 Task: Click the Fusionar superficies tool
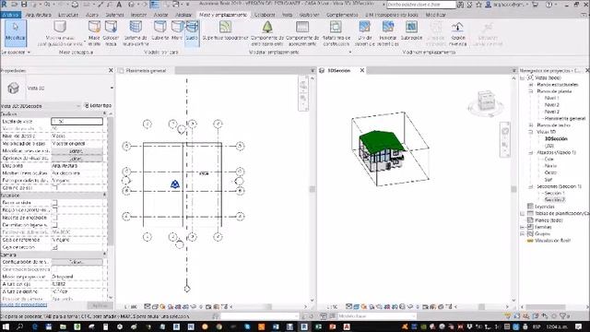[388, 33]
